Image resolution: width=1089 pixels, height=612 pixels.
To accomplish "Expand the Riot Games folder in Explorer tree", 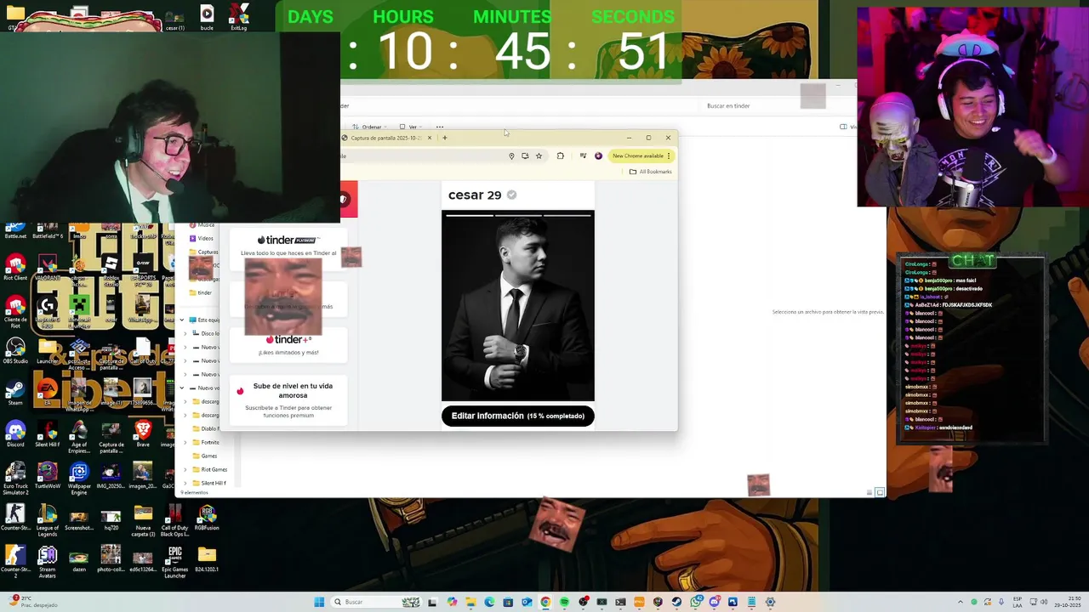I will pyautogui.click(x=185, y=469).
